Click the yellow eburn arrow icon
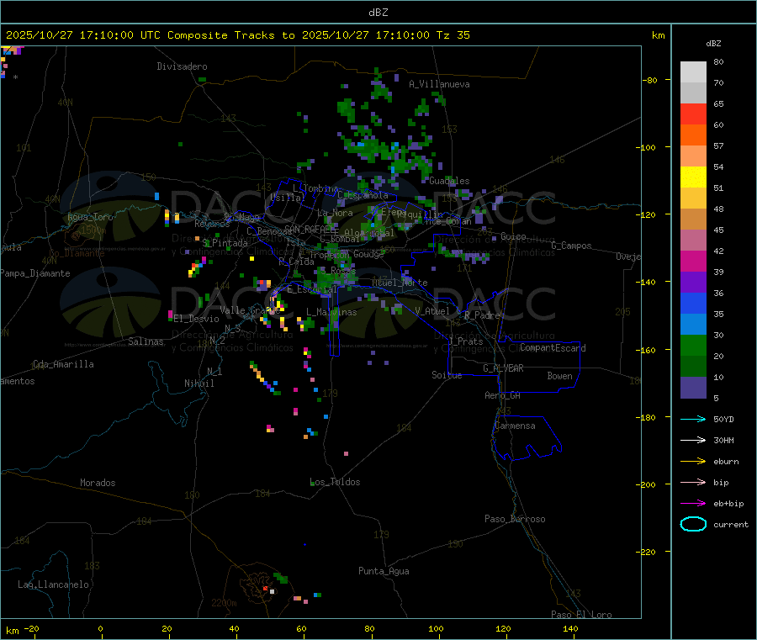Viewport: 757px width, 640px height. [x=693, y=462]
